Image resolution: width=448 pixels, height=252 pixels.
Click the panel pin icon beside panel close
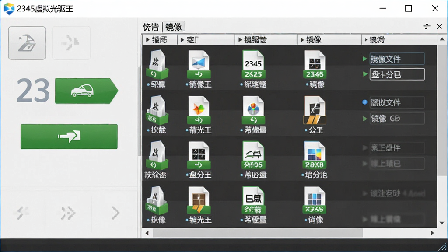(x=427, y=27)
